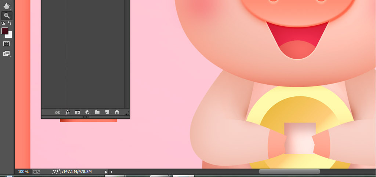Image resolution: width=376 pixels, height=177 pixels.
Task: Reset default foreground and background colors
Action: [x=3, y=23]
